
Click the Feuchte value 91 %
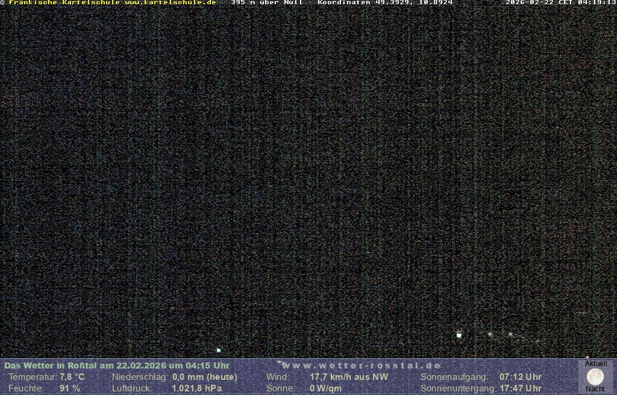pyautogui.click(x=69, y=388)
